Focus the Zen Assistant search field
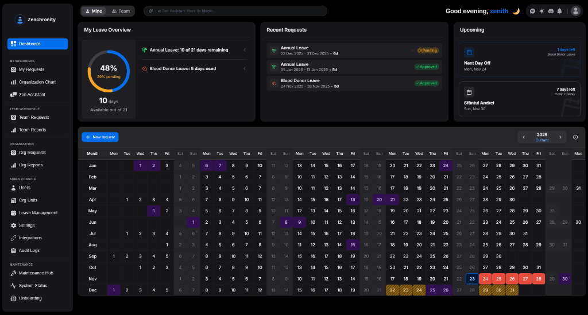 pyautogui.click(x=235, y=11)
